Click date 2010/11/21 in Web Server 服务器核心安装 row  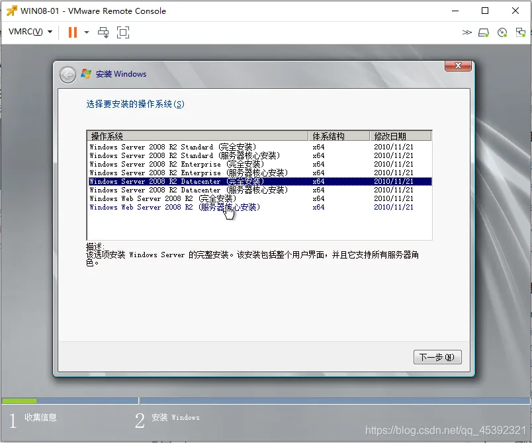(394, 207)
